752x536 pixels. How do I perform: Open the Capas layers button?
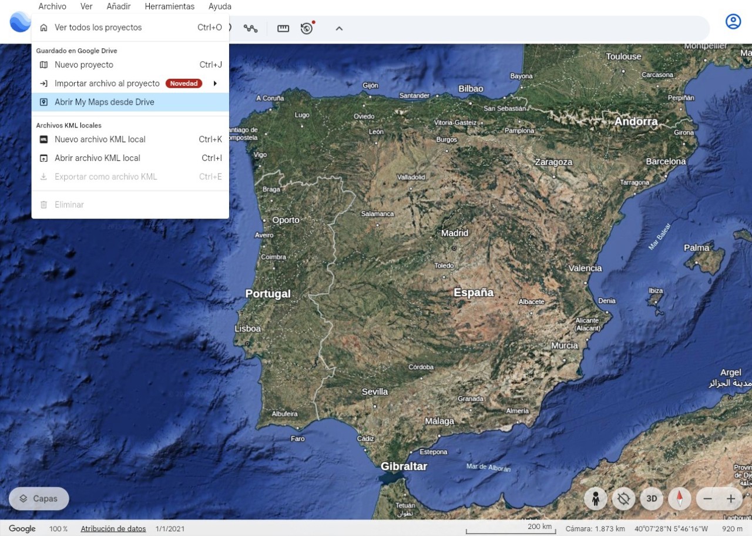39,498
